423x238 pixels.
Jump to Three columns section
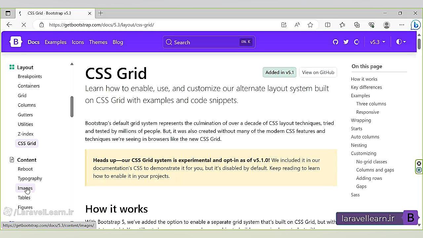click(371, 104)
